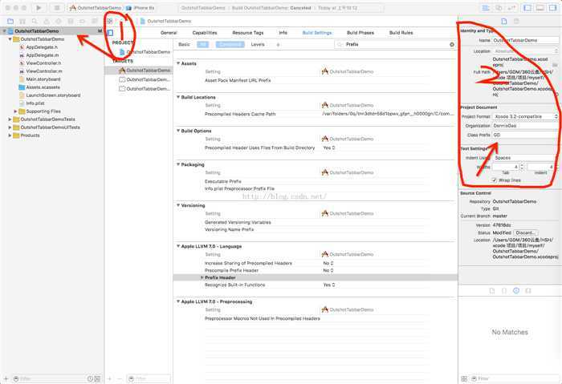
Task: Open the Report navigator icon
Action: point(95,22)
